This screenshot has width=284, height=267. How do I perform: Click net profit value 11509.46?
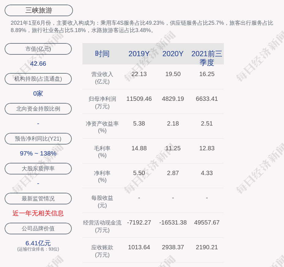point(139,99)
